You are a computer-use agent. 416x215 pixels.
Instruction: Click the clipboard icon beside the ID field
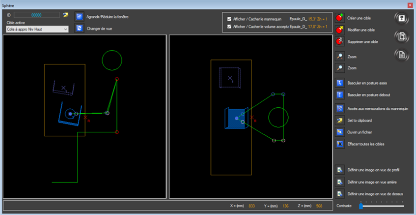[65, 15]
